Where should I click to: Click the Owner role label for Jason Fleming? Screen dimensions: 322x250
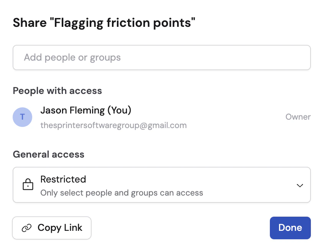coord(298,117)
